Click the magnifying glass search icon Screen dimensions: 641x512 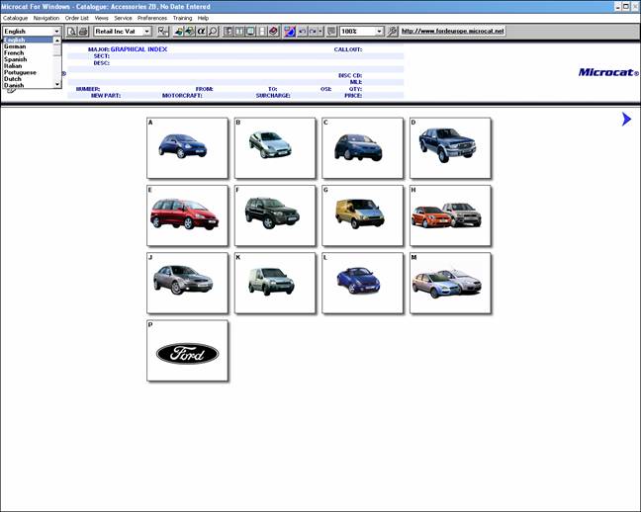click(213, 32)
